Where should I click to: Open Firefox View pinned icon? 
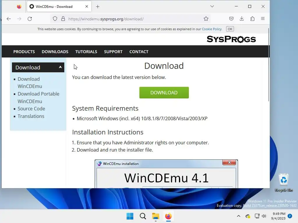pyautogui.click(x=19, y=7)
